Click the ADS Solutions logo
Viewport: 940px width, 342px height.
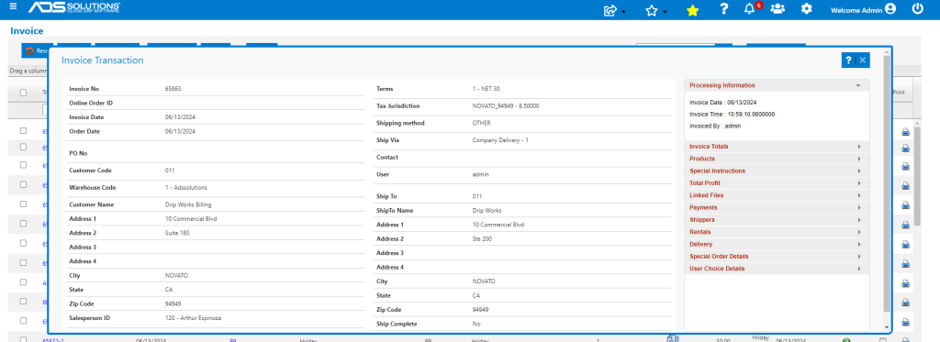[74, 7]
